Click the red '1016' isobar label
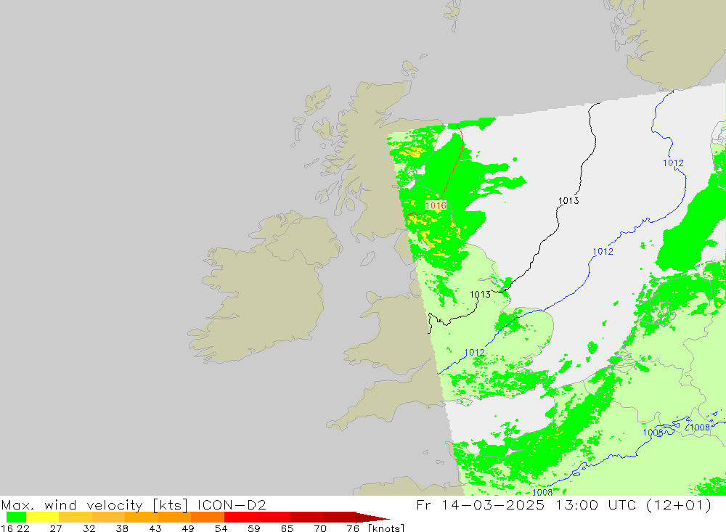 [436, 205]
